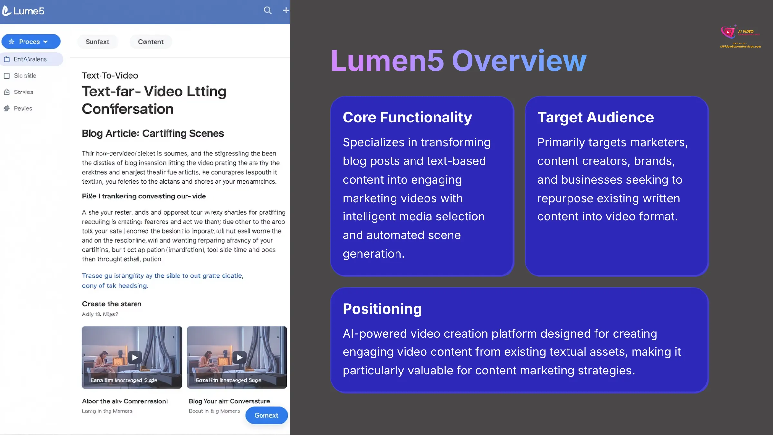Open the left video thumbnail
The image size is (773, 435).
click(132, 357)
